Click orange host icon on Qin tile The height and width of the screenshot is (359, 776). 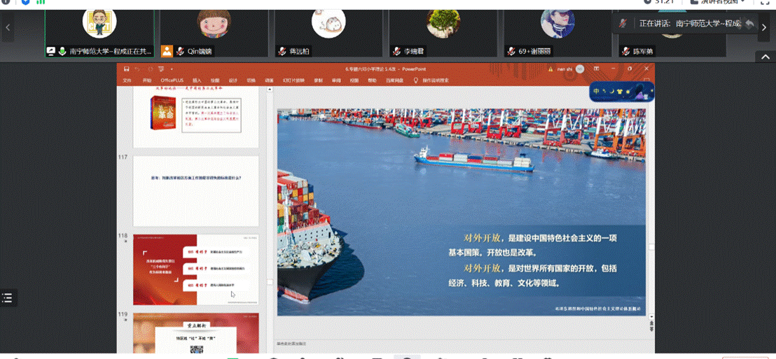[167, 51]
